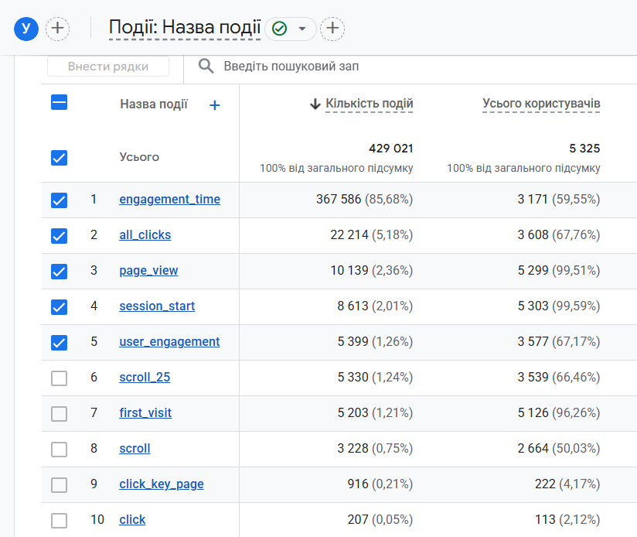Open the dropdown arrow beside report title
This screenshot has height=537, width=637.
pos(301,29)
